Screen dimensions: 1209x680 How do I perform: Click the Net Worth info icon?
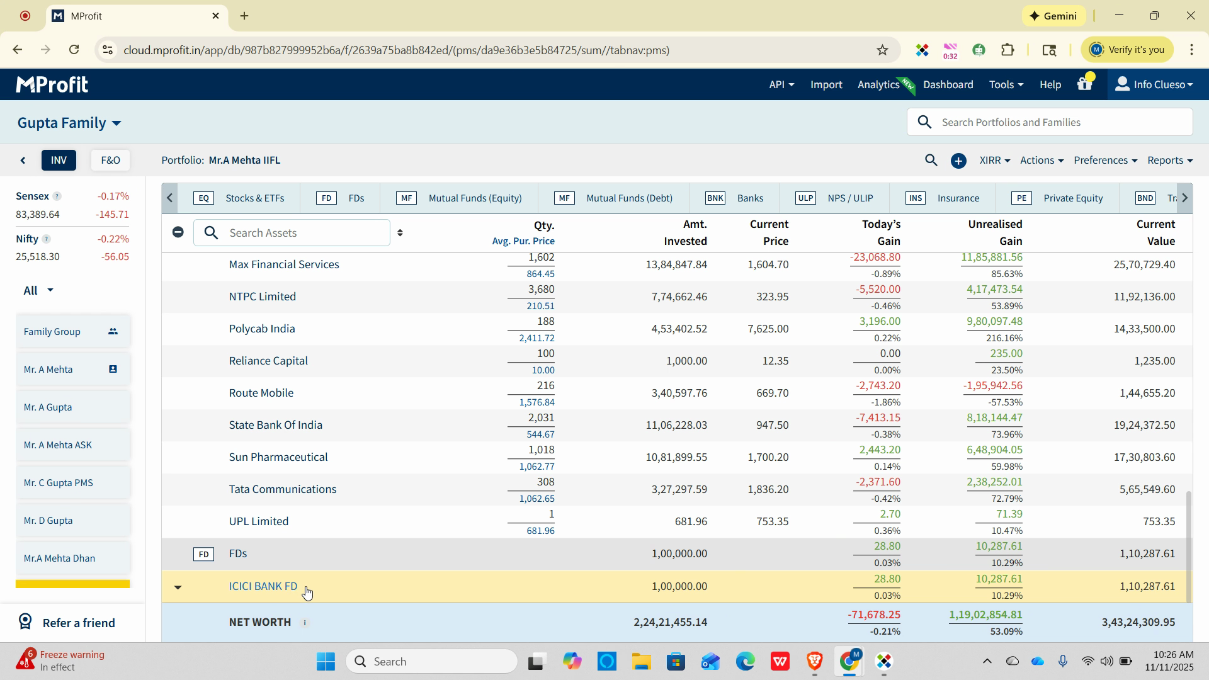305,623
